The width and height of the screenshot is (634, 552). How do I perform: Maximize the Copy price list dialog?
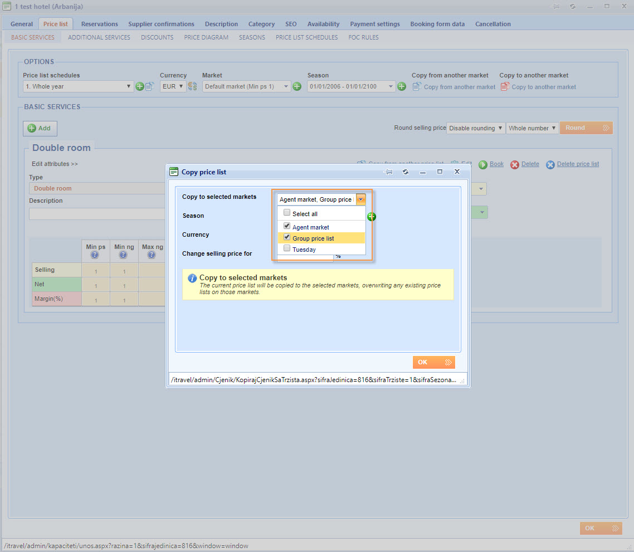(x=440, y=172)
